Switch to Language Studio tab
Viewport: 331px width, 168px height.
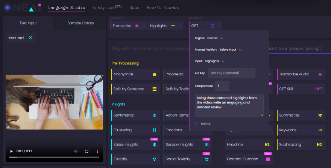[67, 8]
